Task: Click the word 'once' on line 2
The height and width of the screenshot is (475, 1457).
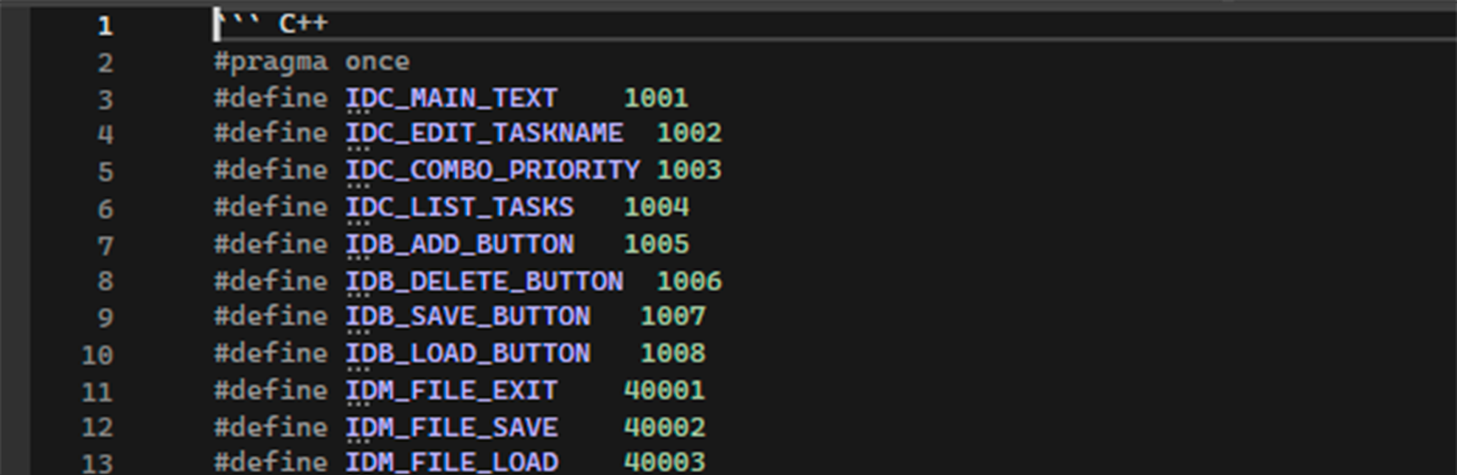Action: (377, 62)
